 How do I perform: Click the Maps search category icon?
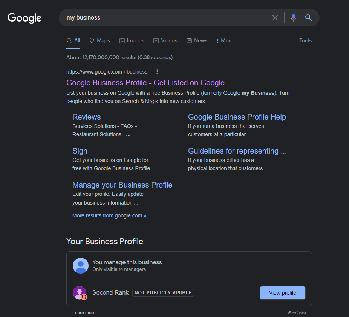(92, 40)
